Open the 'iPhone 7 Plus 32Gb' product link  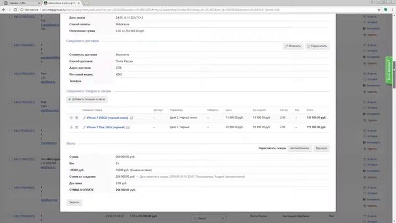click(x=106, y=128)
